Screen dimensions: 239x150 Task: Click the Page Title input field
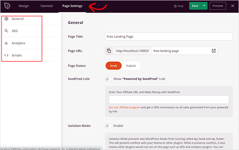(x=169, y=37)
